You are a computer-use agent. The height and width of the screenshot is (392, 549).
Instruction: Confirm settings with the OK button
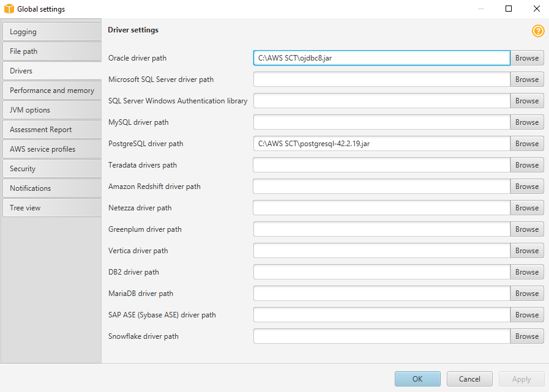tap(417, 379)
